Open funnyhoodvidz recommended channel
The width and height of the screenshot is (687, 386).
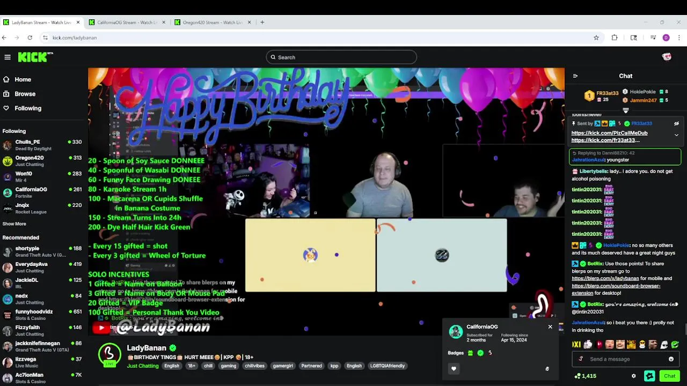pos(43,315)
